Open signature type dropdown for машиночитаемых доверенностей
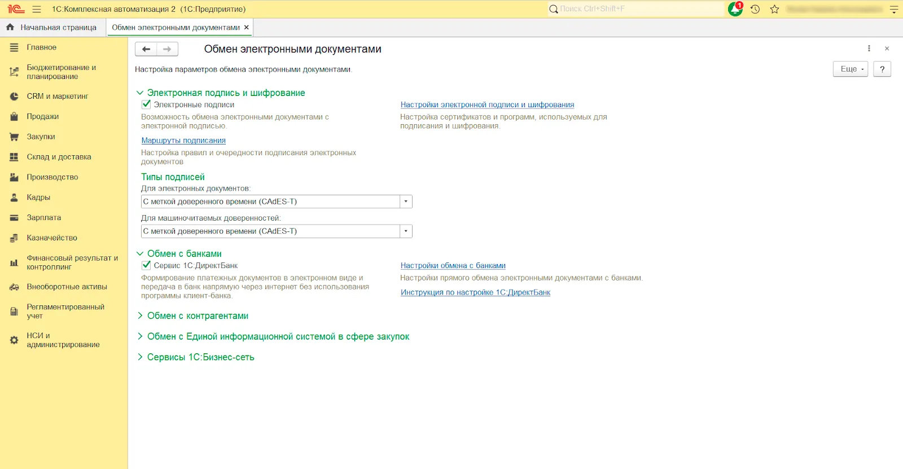Image resolution: width=903 pixels, height=469 pixels. tap(406, 231)
